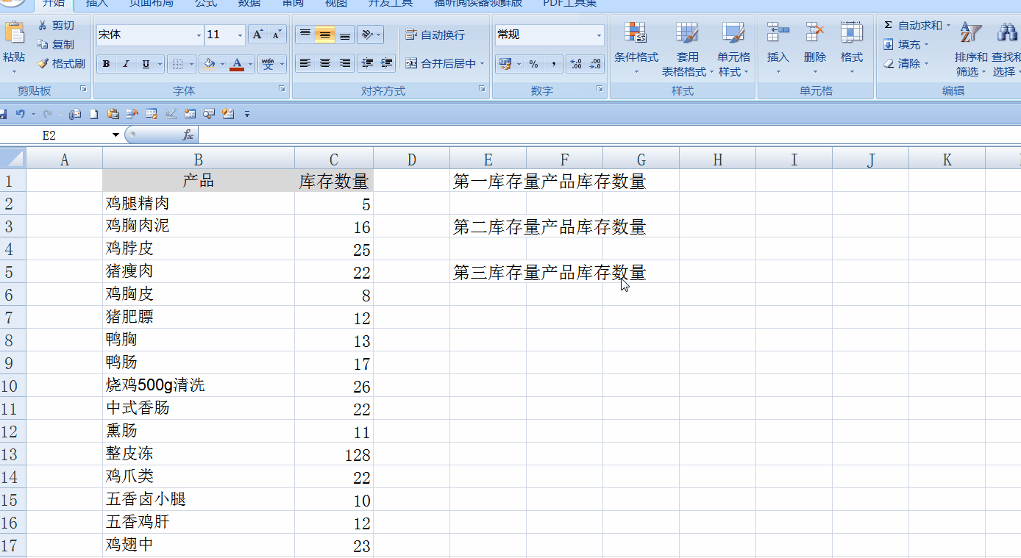Increase font size with the large A

(257, 35)
